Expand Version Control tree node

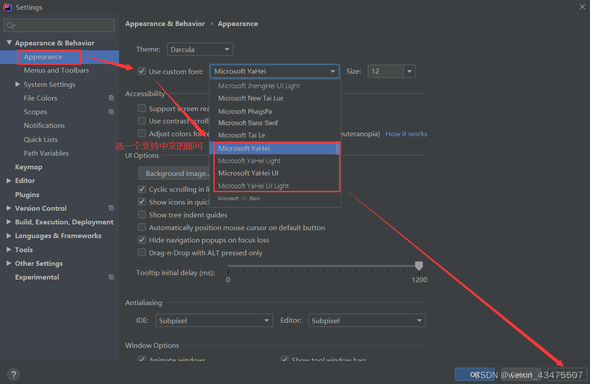tap(9, 208)
